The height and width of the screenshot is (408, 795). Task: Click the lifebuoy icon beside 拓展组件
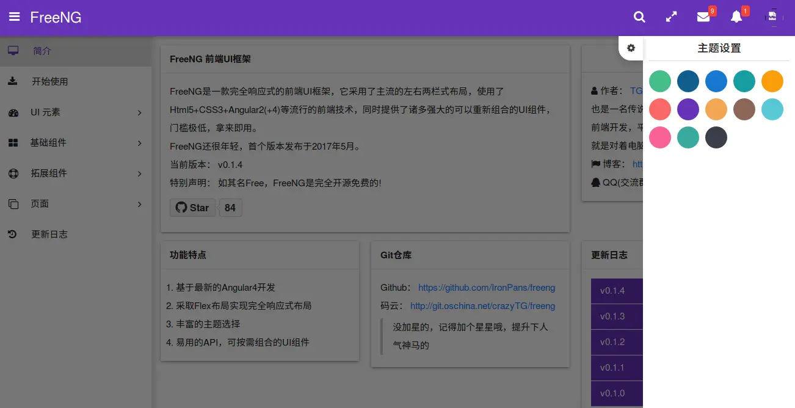click(x=13, y=173)
